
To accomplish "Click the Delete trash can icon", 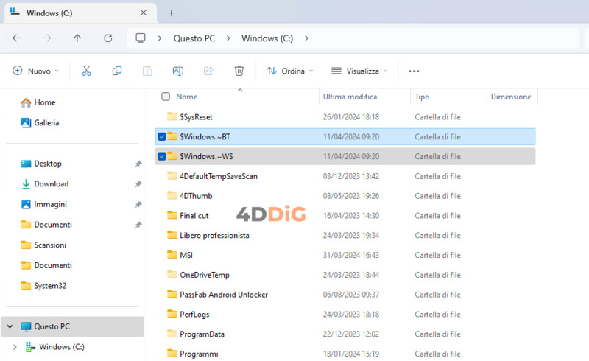I will tap(239, 71).
